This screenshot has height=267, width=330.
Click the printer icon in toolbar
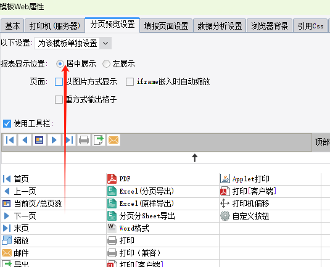pyautogui.click(x=84, y=140)
